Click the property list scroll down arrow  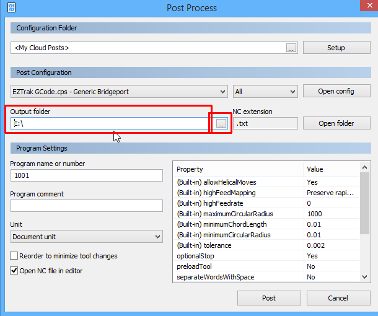click(x=365, y=277)
